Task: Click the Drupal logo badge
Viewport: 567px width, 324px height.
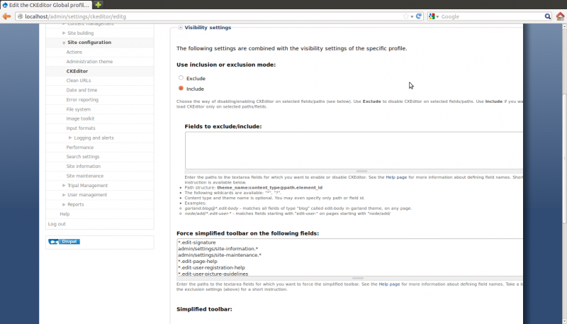Action: 64,242
